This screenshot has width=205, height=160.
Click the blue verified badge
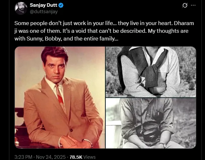(61, 5)
